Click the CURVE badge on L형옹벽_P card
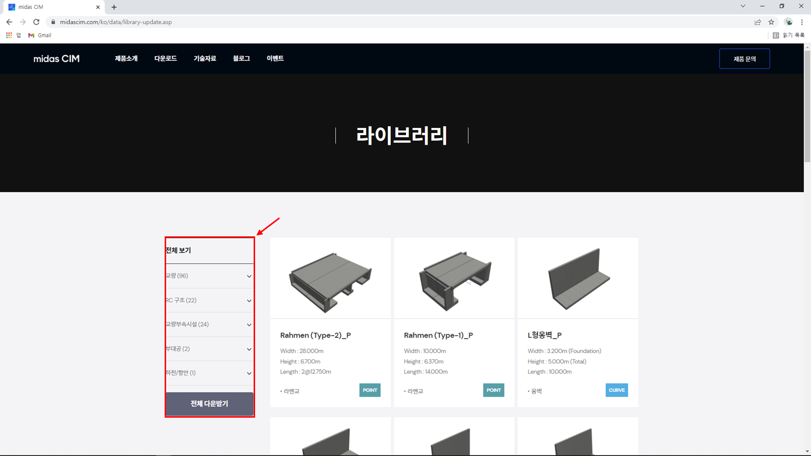 coord(617,390)
